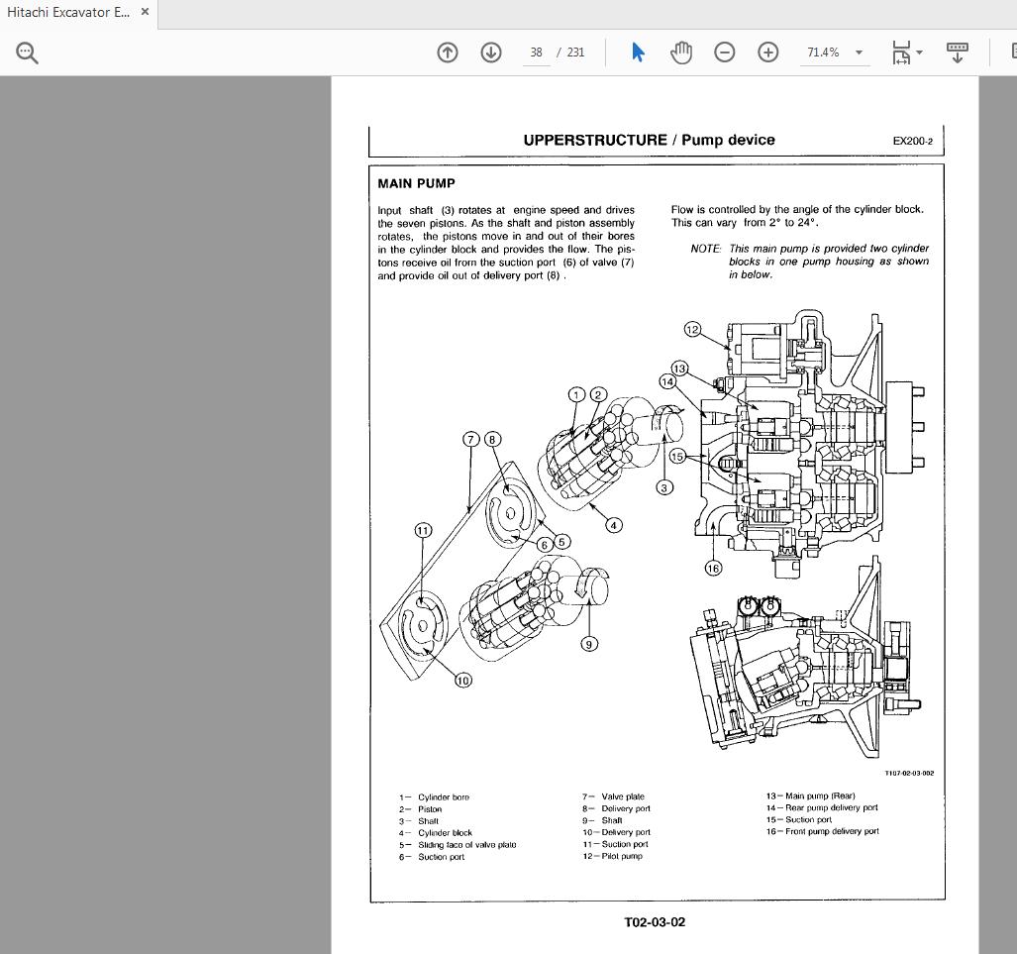The image size is (1017, 954).
Task: Activate the hand panning tool
Action: [x=681, y=52]
